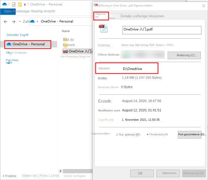Click OneDrive cloud icon in title bar
This screenshot has width=208, height=180.
[5, 4]
